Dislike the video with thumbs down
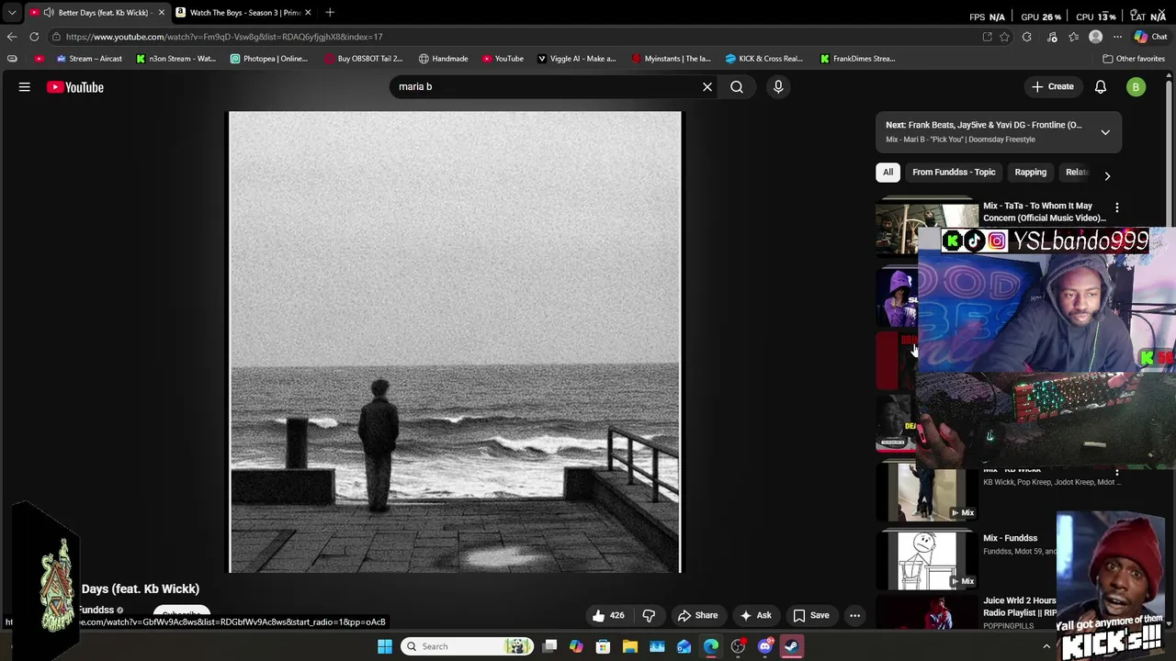 (649, 615)
